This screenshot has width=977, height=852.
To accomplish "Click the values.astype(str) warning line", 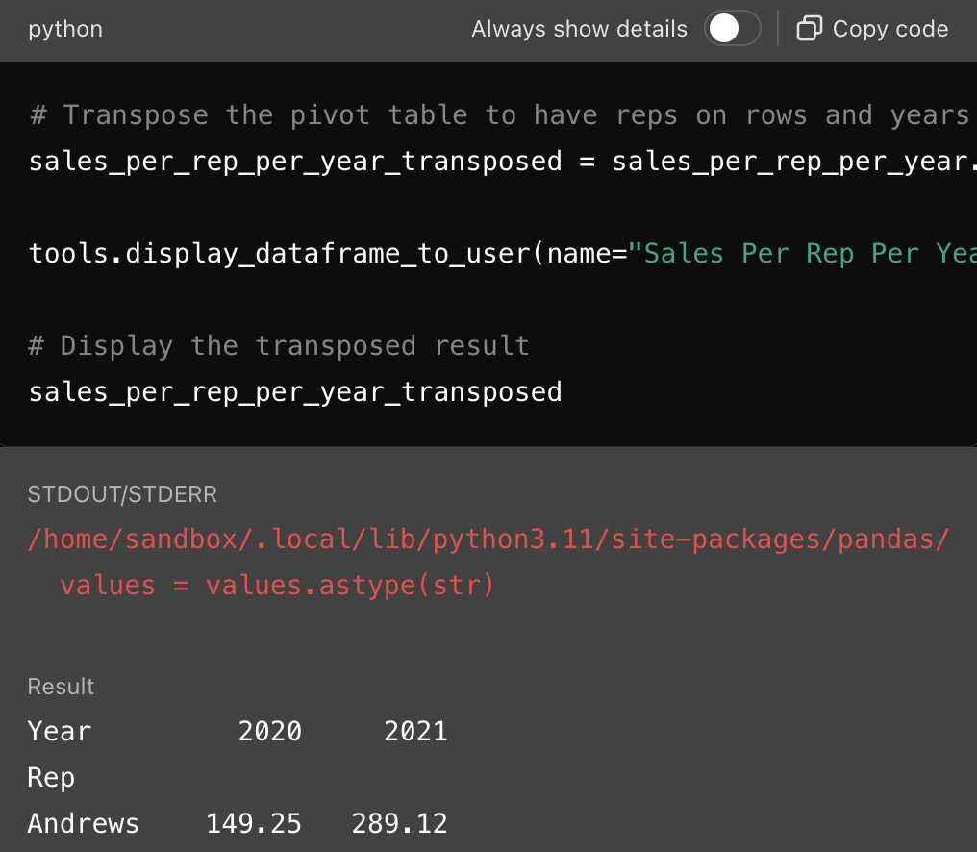I will (x=277, y=585).
